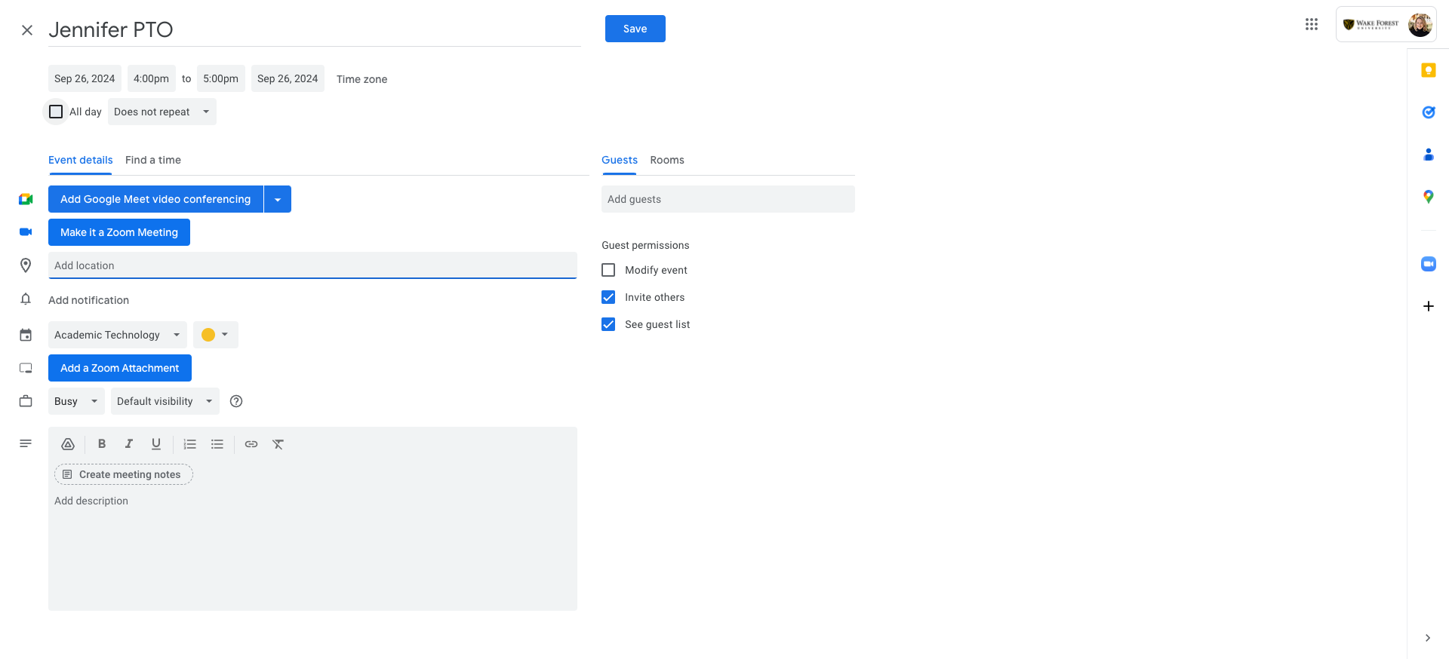Viewport: 1449px width, 659px height.
Task: Remove formatting from description text
Action: coord(278,444)
